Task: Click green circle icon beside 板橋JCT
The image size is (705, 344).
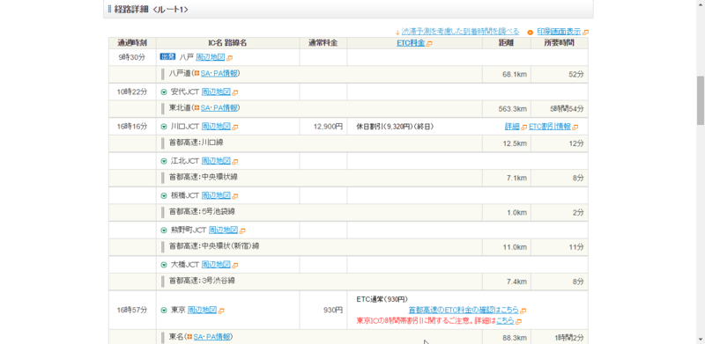Action: 164,196
